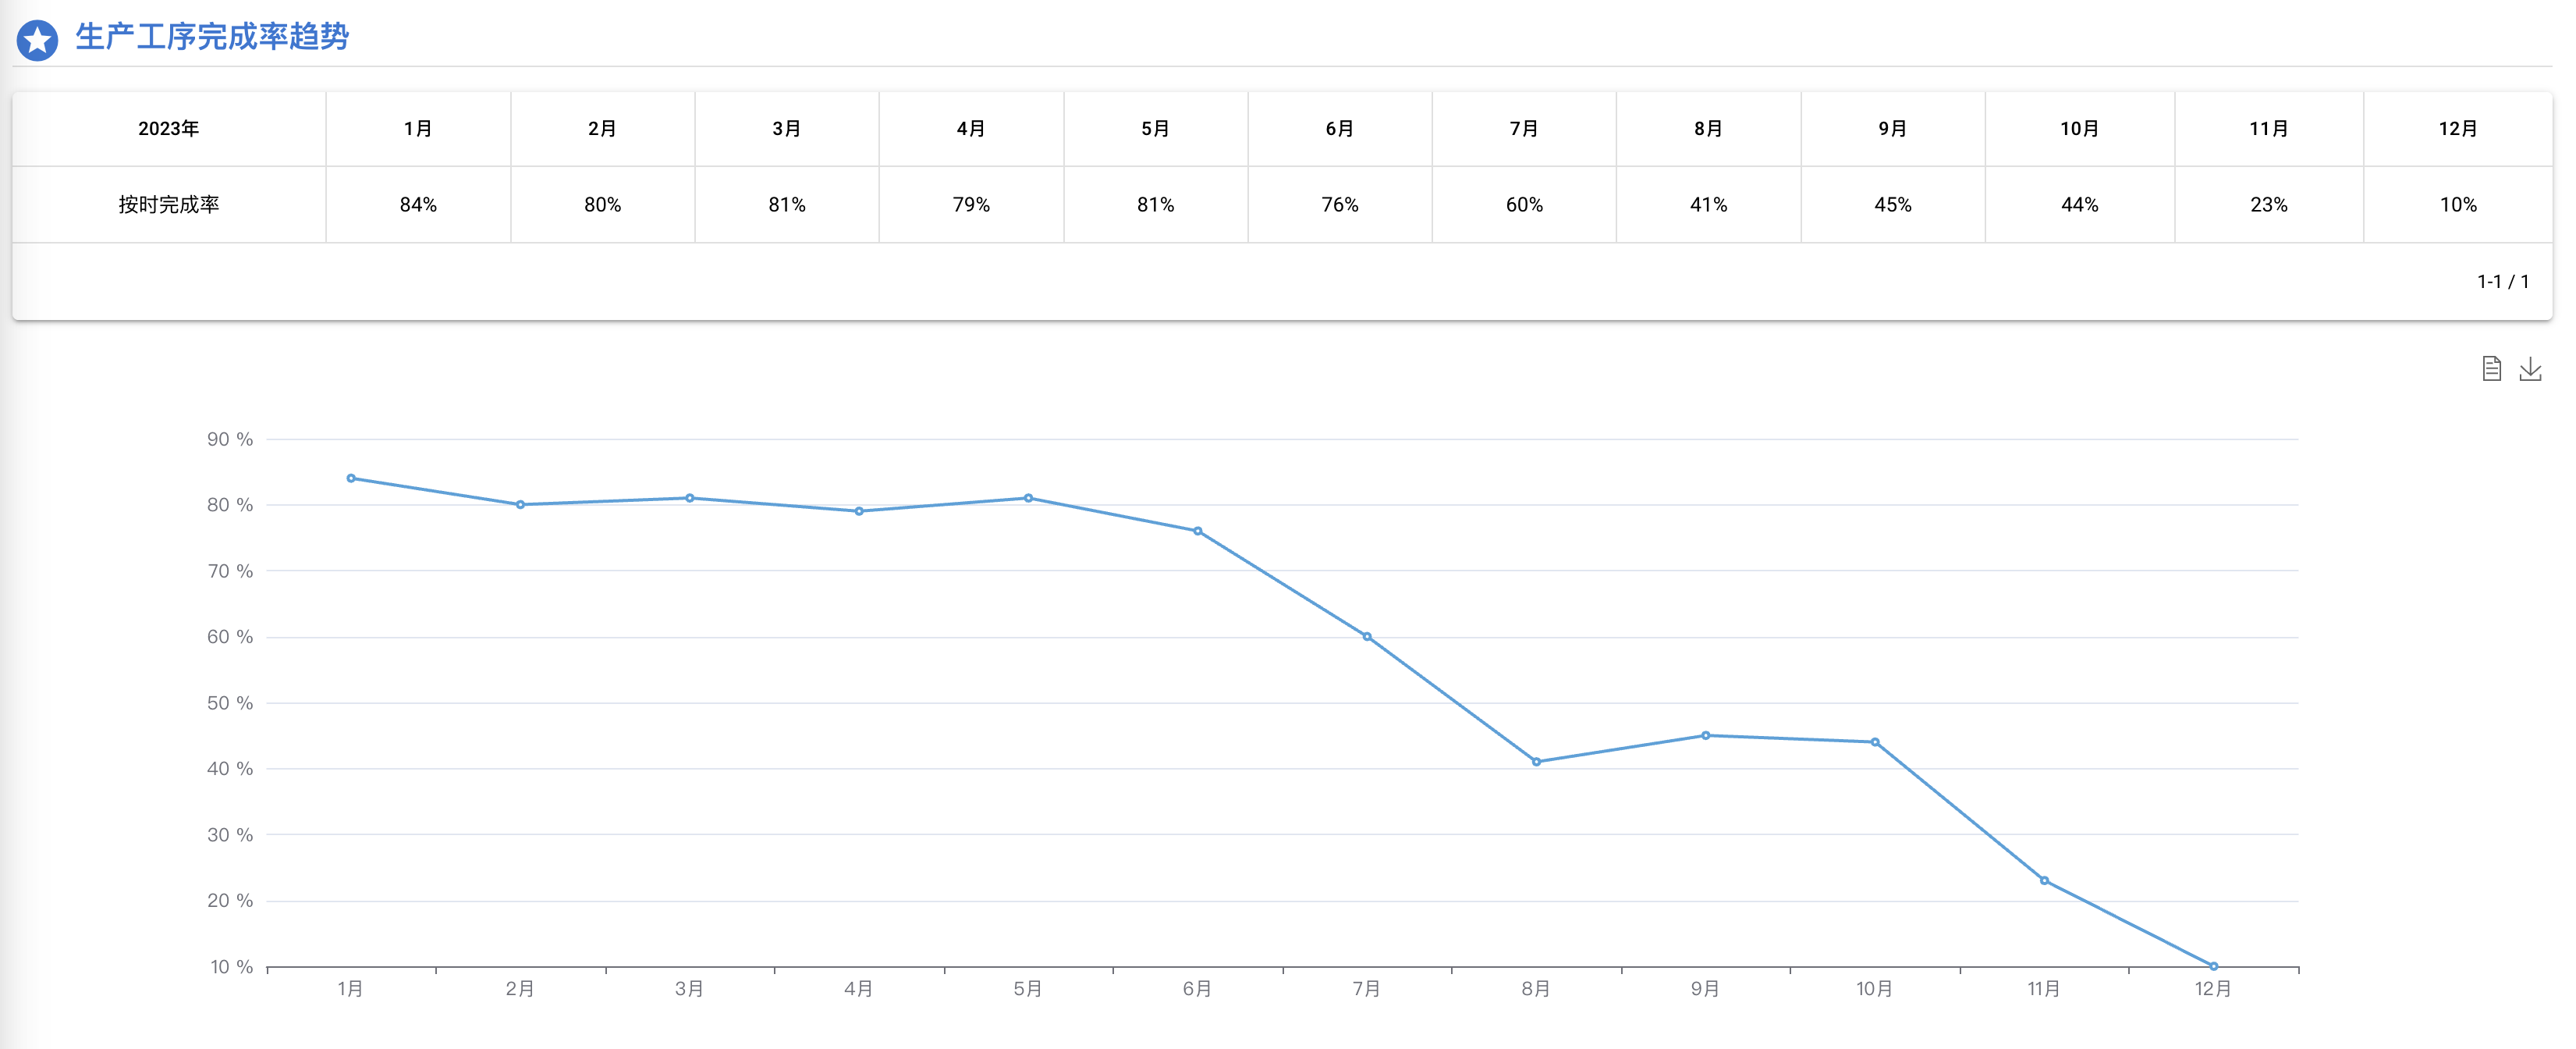This screenshot has width=2576, height=1049.
Task: Select the 6月 data point on the line
Action: pos(1197,532)
